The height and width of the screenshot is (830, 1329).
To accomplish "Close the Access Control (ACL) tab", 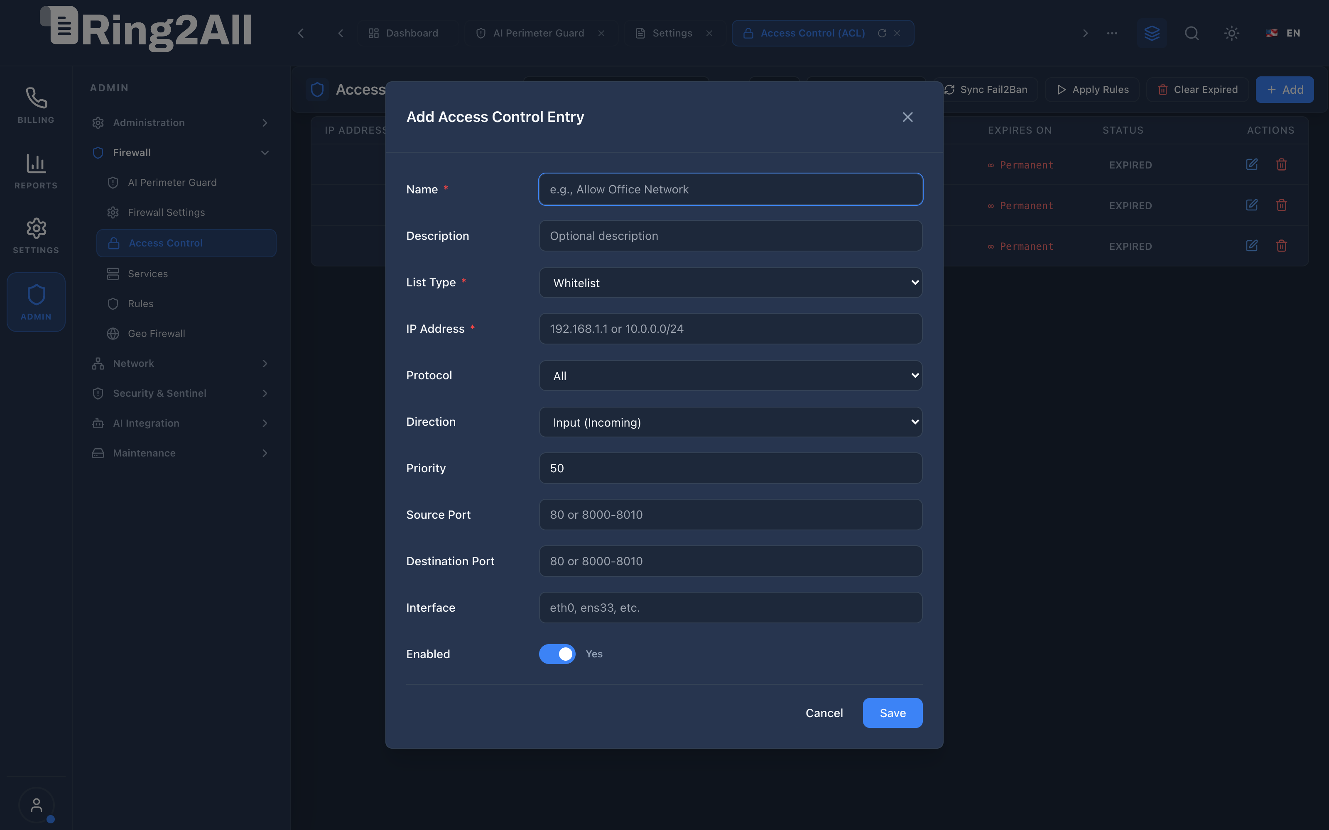I will point(897,33).
